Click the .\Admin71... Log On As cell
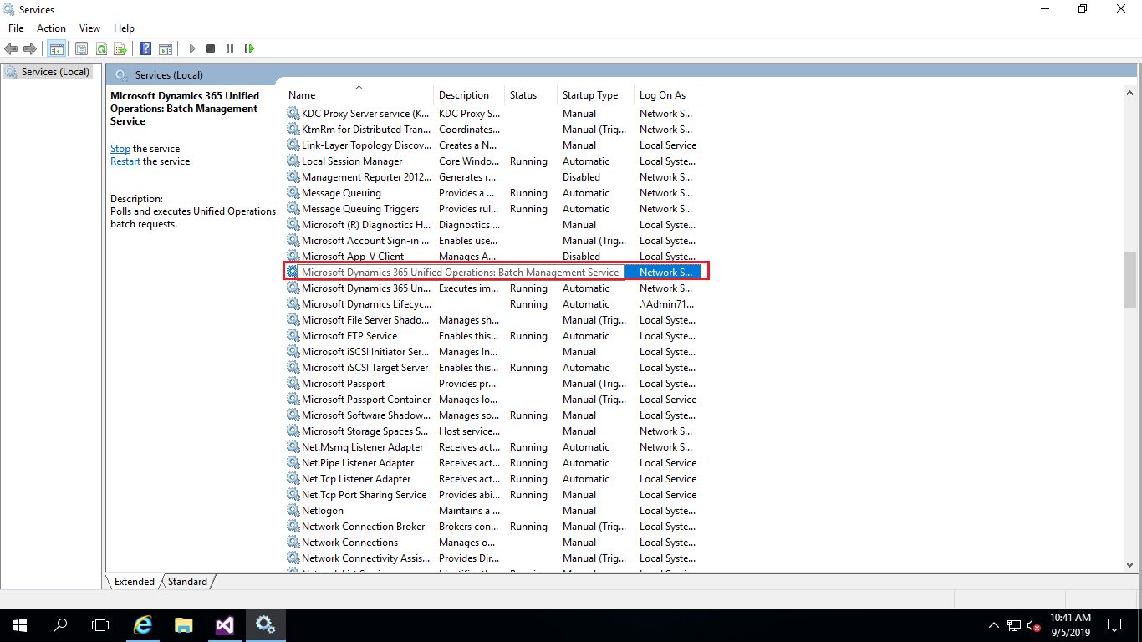Image resolution: width=1142 pixels, height=642 pixels. (667, 304)
